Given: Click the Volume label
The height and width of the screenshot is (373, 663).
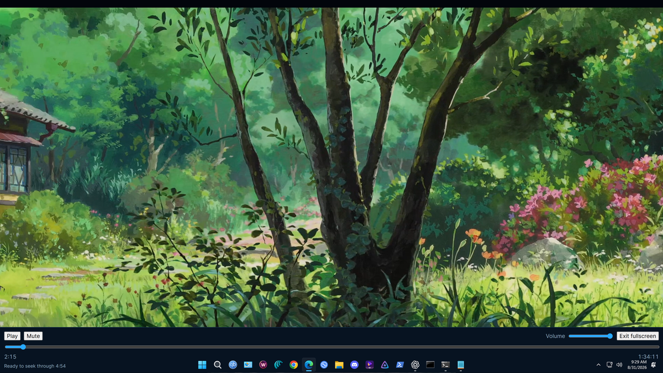Looking at the screenshot, I should click(555, 336).
